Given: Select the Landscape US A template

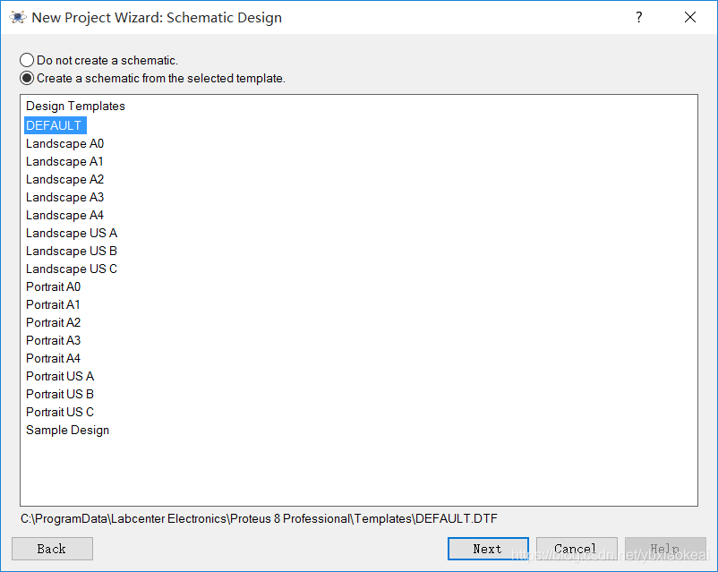Looking at the screenshot, I should point(72,233).
